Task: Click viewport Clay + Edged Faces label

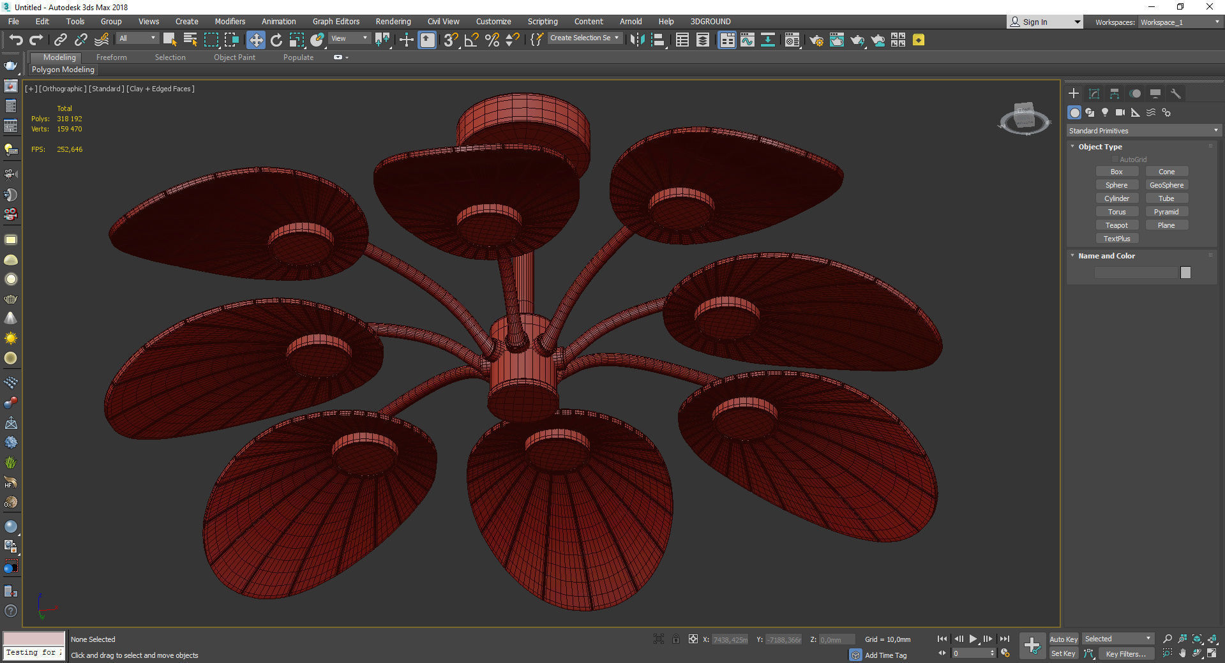Action: (161, 89)
